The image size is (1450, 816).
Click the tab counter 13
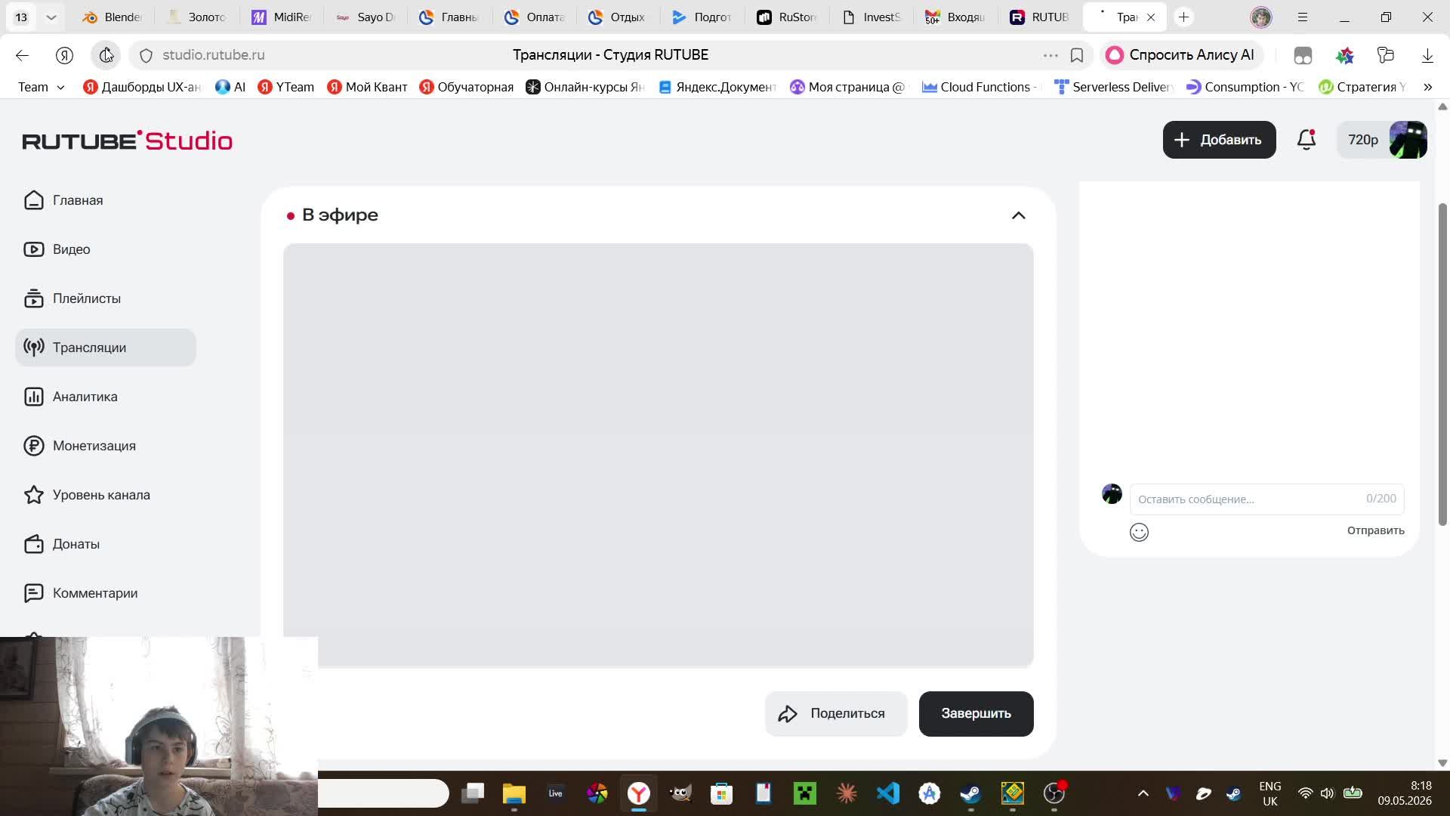pyautogui.click(x=21, y=17)
